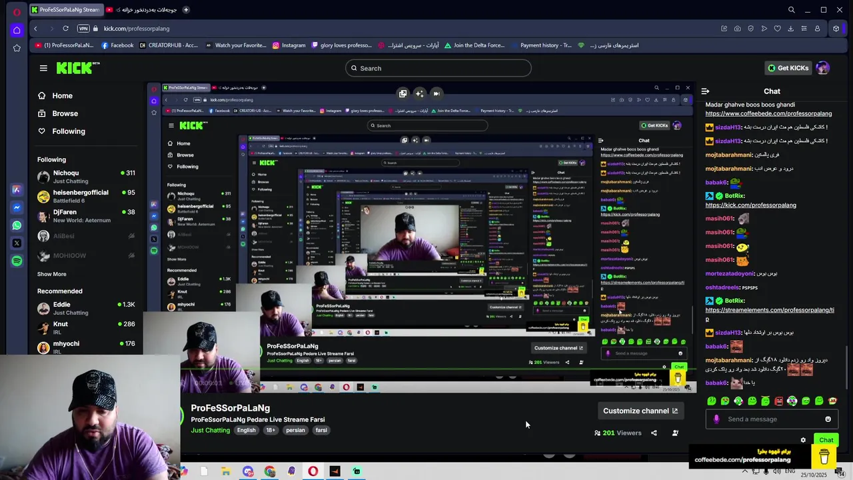Viewport: 853px width, 480px height.
Task: Open Eddie recommended channel
Action: click(x=86, y=308)
